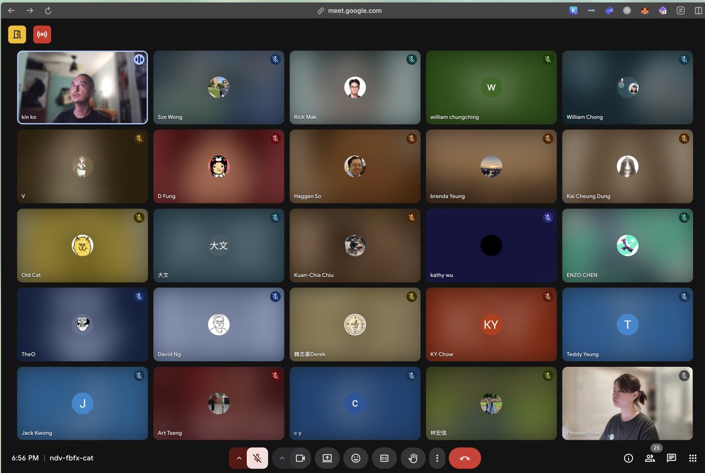The height and width of the screenshot is (473, 705).
Task: Click TheO's avatar
Action: 82,325
